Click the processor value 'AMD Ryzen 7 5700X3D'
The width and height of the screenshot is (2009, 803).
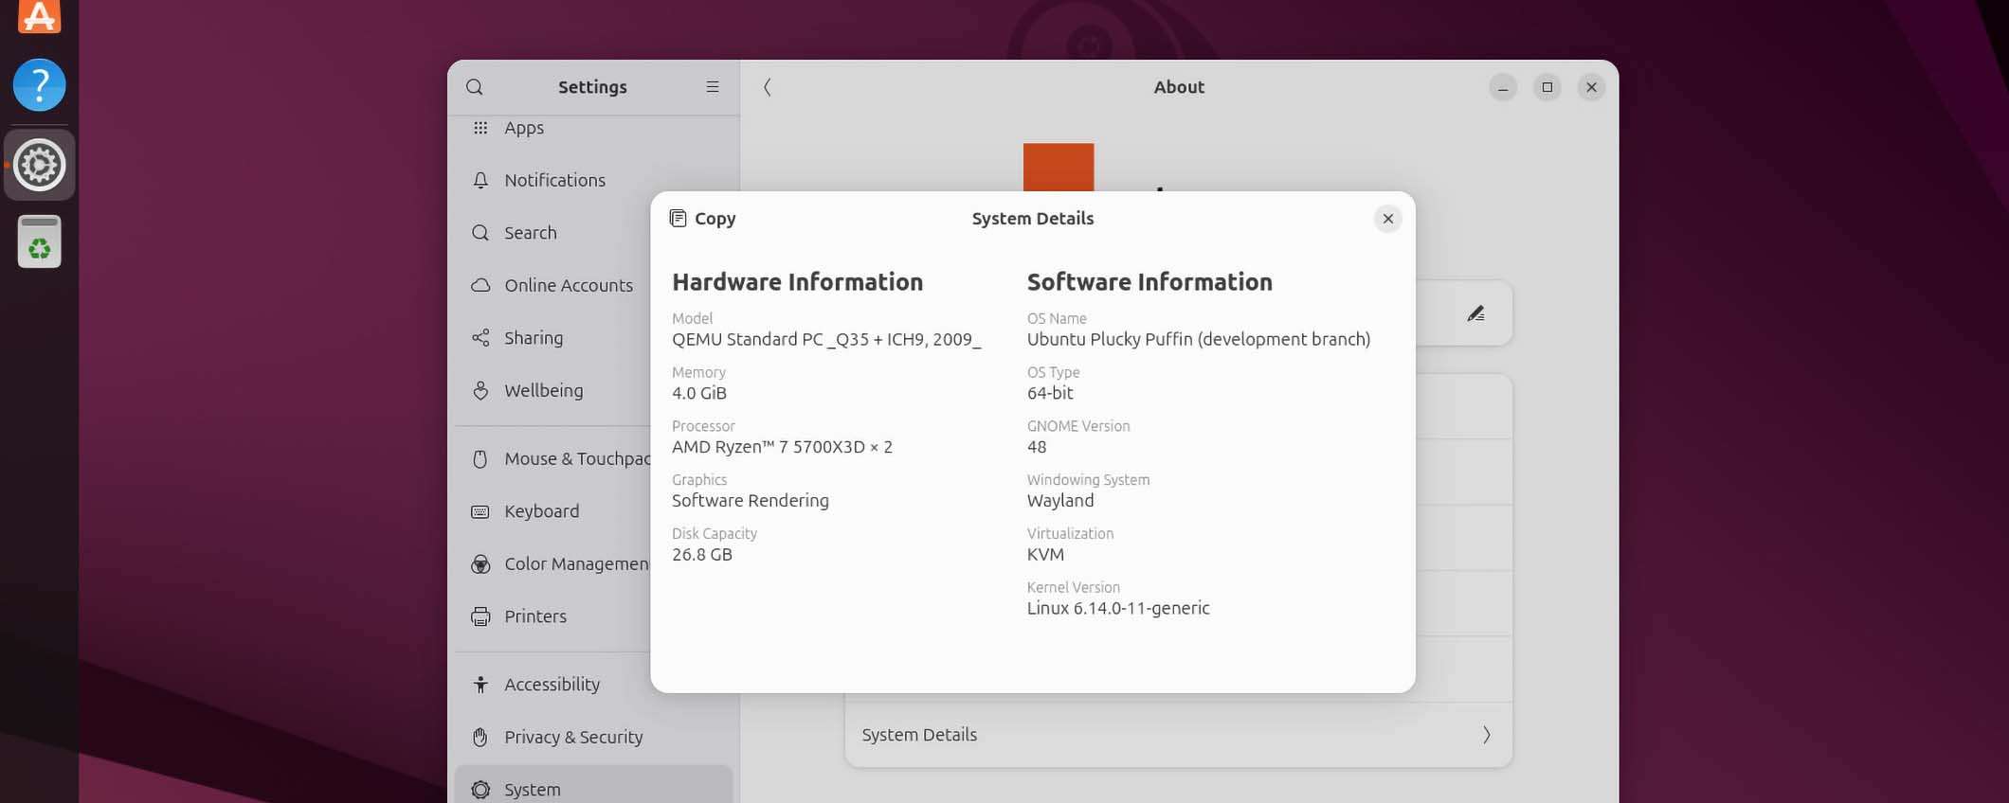[x=769, y=447]
